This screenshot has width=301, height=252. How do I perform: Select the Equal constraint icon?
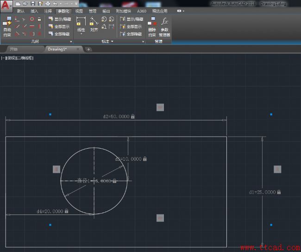click(x=39, y=34)
